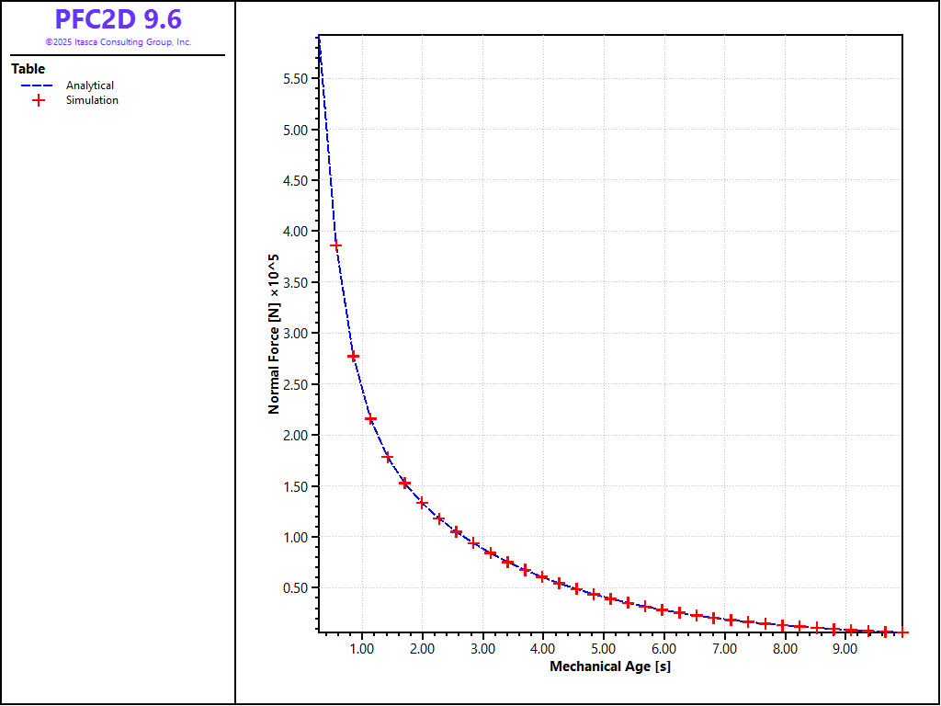941x706 pixels.
Task: Click the red plus Simulation legend marker
Action: point(38,100)
